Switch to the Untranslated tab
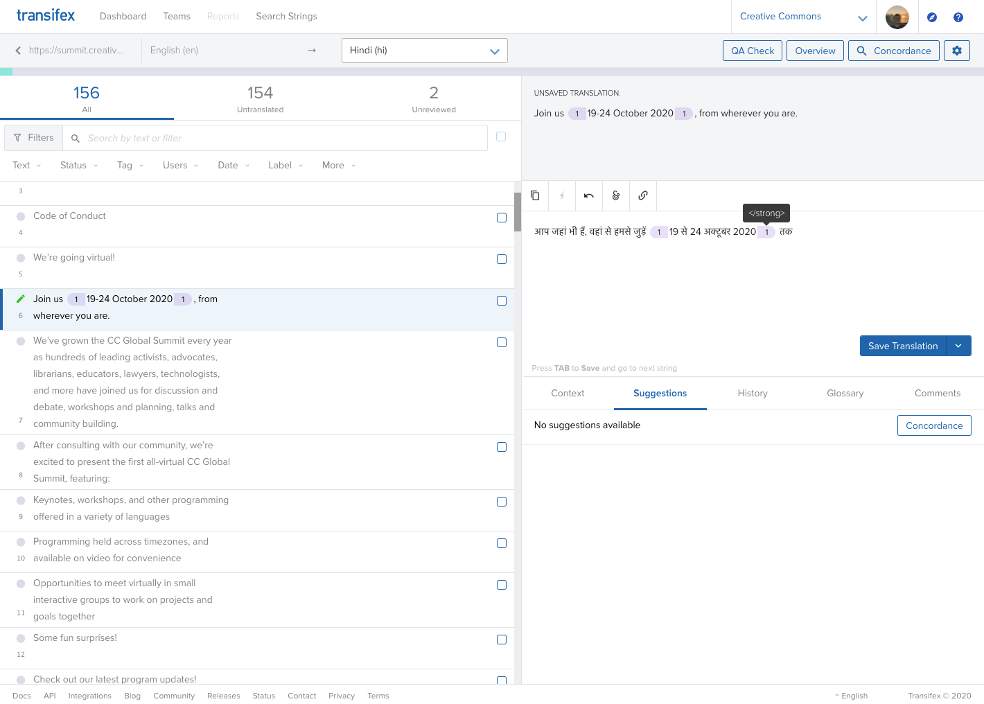This screenshot has width=984, height=704. click(260, 98)
